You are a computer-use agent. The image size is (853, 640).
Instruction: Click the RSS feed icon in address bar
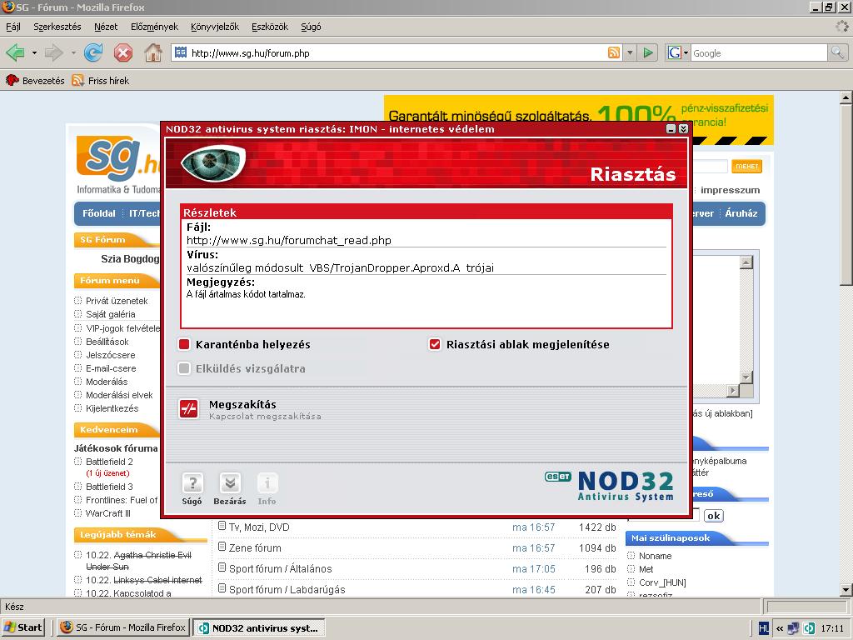tap(614, 53)
